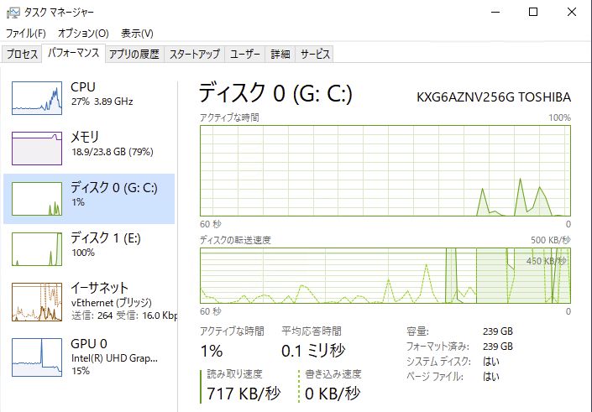The height and width of the screenshot is (412, 592).
Task: Maximize the Task Manager window
Action: coord(532,12)
